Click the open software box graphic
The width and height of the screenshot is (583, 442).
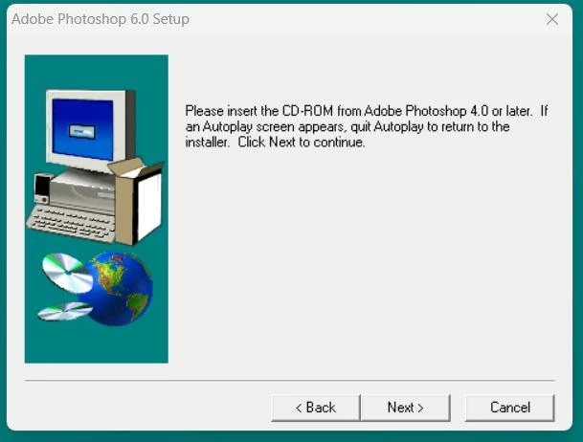136,201
